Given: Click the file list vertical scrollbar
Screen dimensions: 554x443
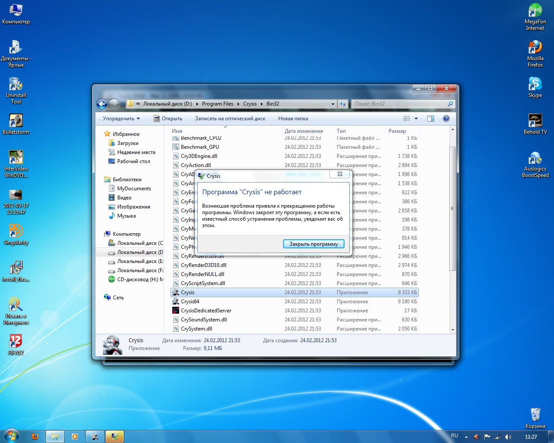Looking at the screenshot, I should coord(452,209).
